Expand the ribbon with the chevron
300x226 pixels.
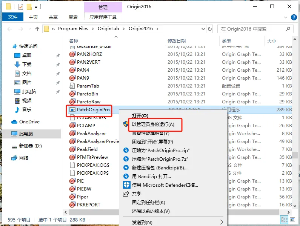click(x=286, y=17)
